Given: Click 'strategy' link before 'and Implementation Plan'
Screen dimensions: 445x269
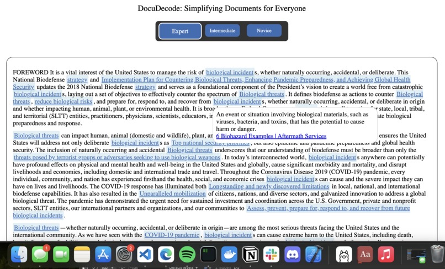Looking at the screenshot, I should click(77, 79).
